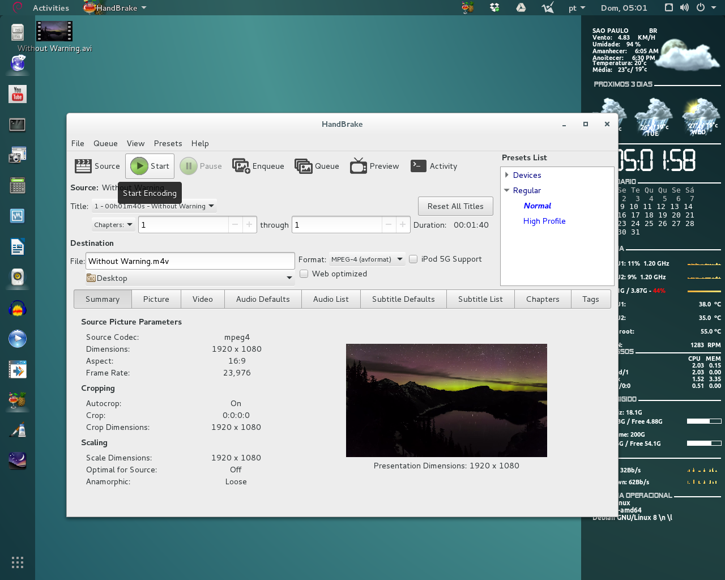Screen dimensions: 725x580
Task: Open the night moon app in dock
Action: coord(18,460)
